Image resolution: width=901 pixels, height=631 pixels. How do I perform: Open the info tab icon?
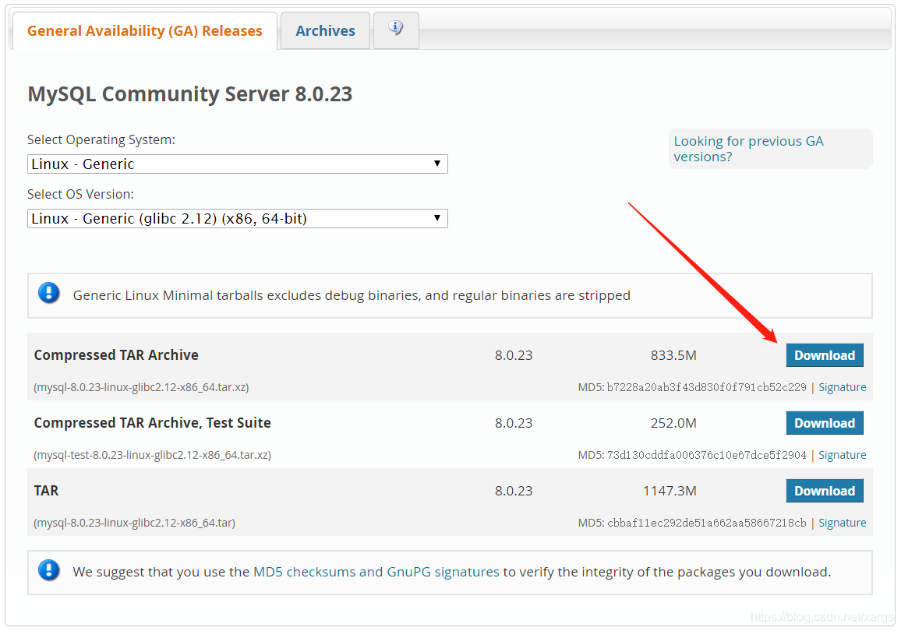[395, 28]
